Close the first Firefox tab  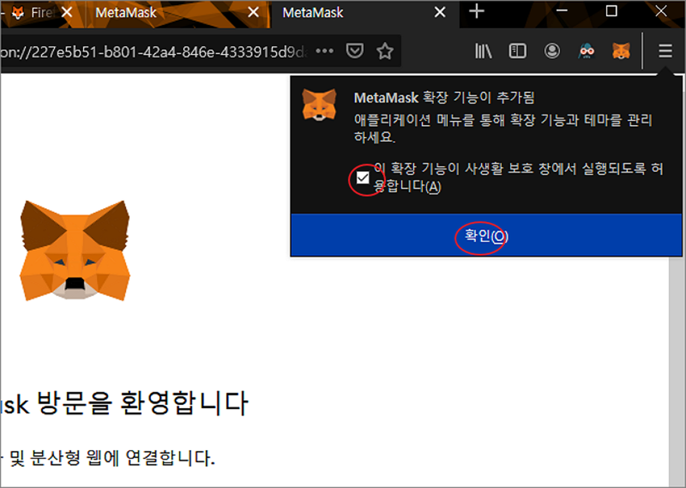coord(66,13)
